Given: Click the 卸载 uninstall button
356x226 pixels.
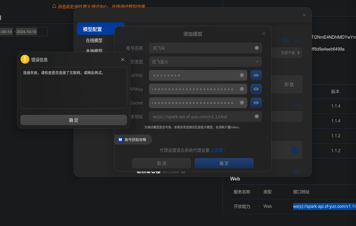Looking at the screenshot, I should click(x=289, y=85).
